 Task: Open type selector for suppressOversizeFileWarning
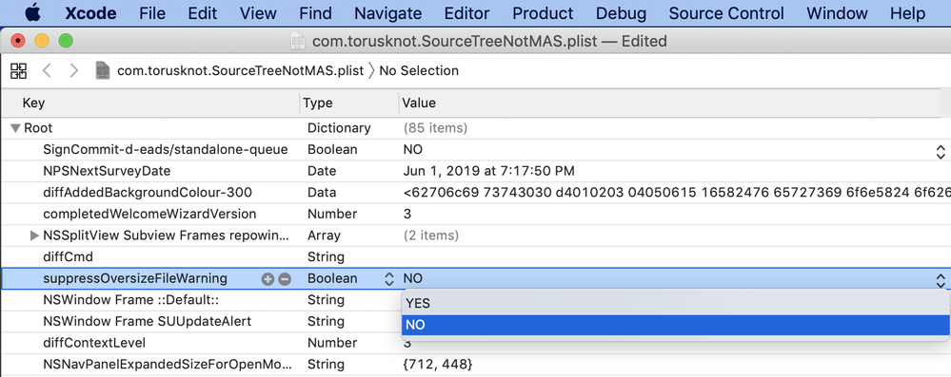pos(388,279)
